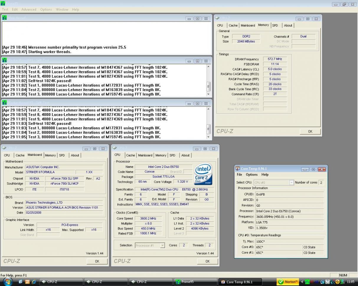Click the Worker thread #2 window's title icon
The width and height of the screenshot is (358, 286).
pyautogui.click(x=4, y=103)
